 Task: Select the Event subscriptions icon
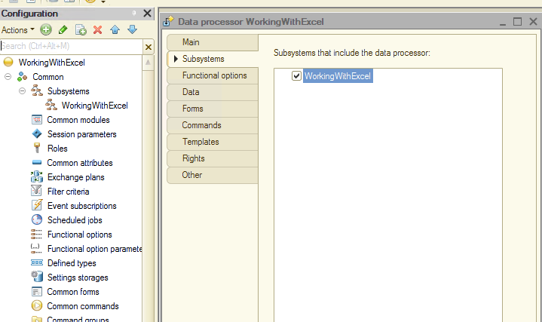(x=37, y=205)
